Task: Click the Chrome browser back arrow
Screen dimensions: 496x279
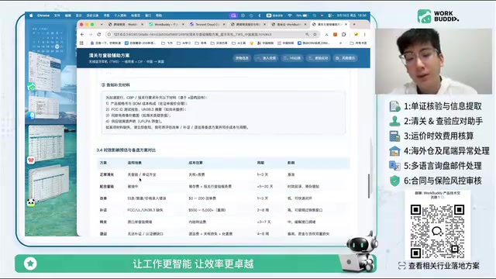Action: coord(82,34)
